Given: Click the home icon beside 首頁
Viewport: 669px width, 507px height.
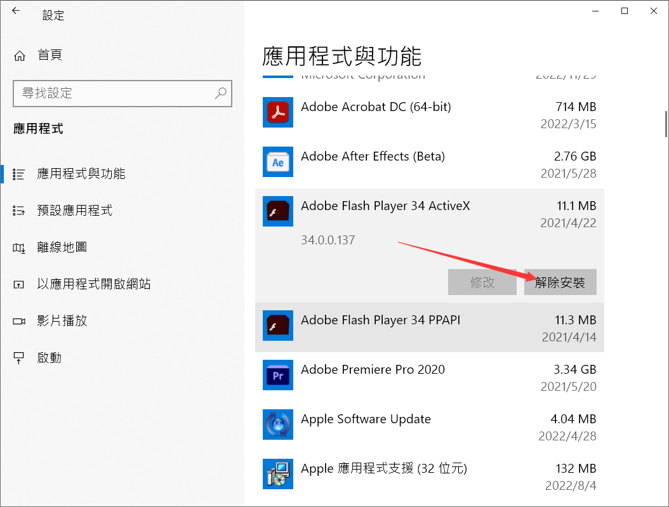Looking at the screenshot, I should click(x=20, y=56).
